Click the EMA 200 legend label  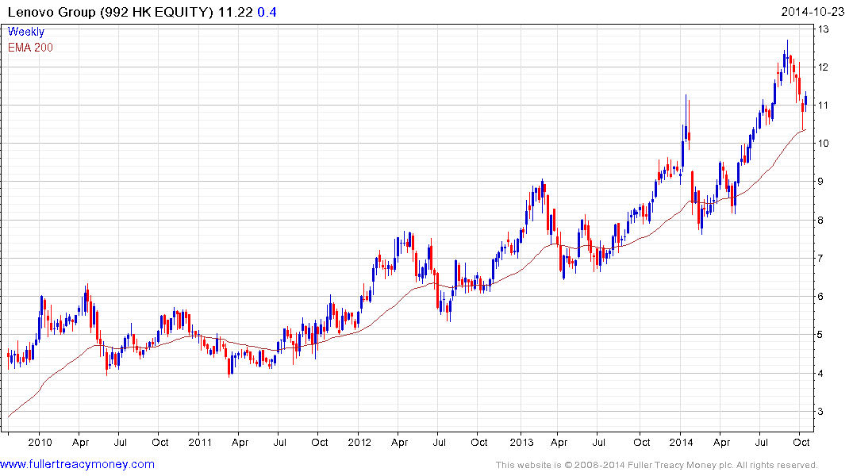tap(30, 48)
